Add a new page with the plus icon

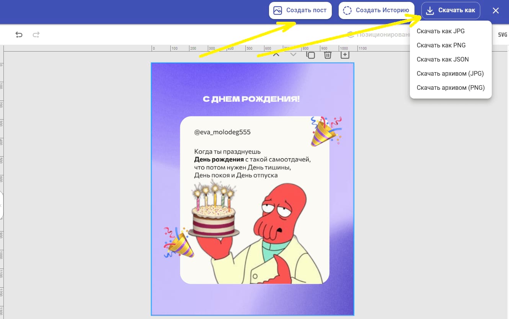345,55
